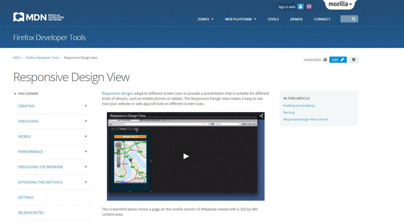The image size is (404, 224).
Task: Open Demos in navigation
Action: pos(296,19)
